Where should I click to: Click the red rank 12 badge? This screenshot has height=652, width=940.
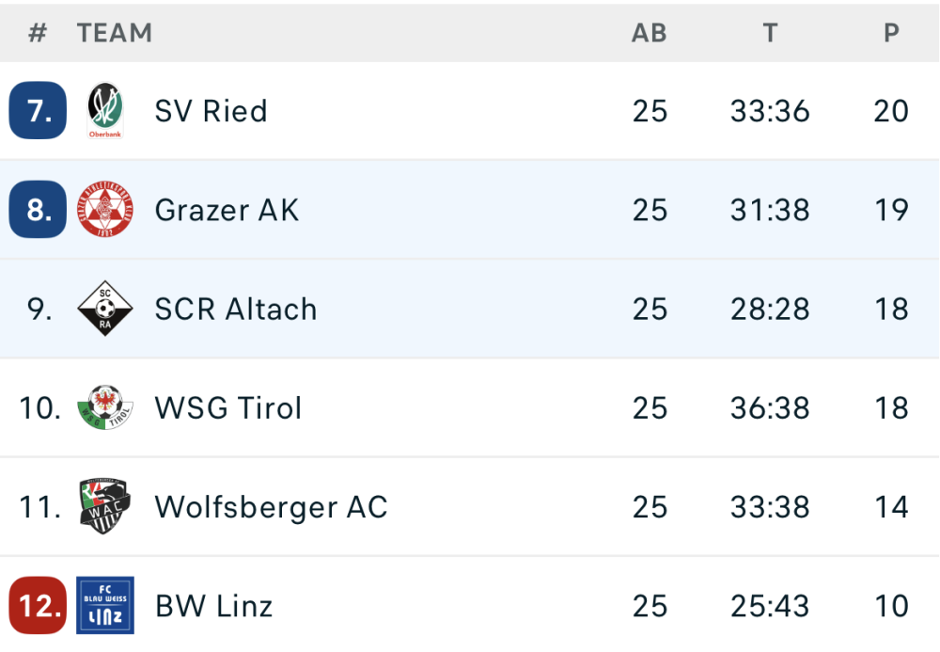(38, 605)
